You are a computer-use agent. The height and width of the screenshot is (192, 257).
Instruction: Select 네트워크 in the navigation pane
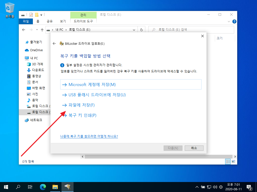click(x=33, y=120)
